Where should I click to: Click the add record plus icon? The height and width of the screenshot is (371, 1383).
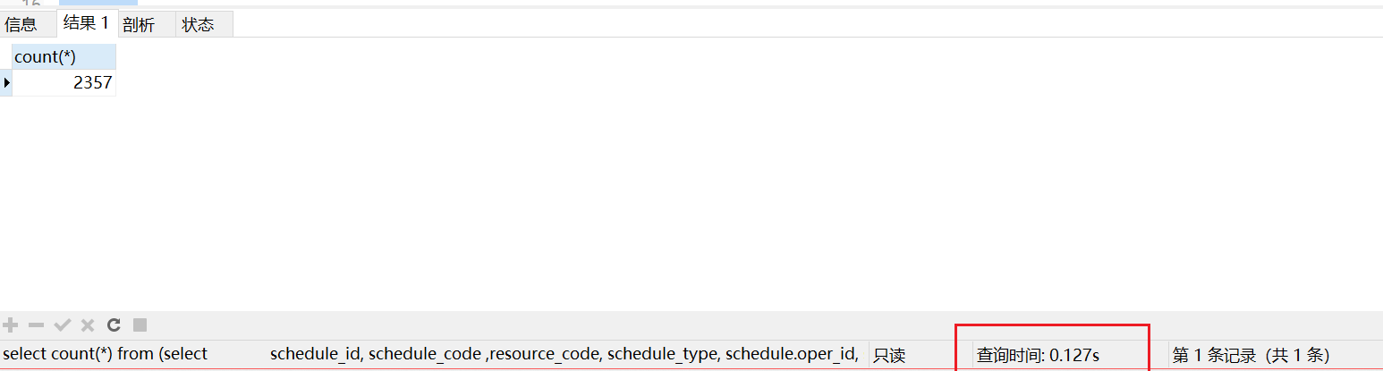(x=11, y=325)
